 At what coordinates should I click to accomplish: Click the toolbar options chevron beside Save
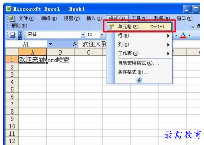coord(20,35)
